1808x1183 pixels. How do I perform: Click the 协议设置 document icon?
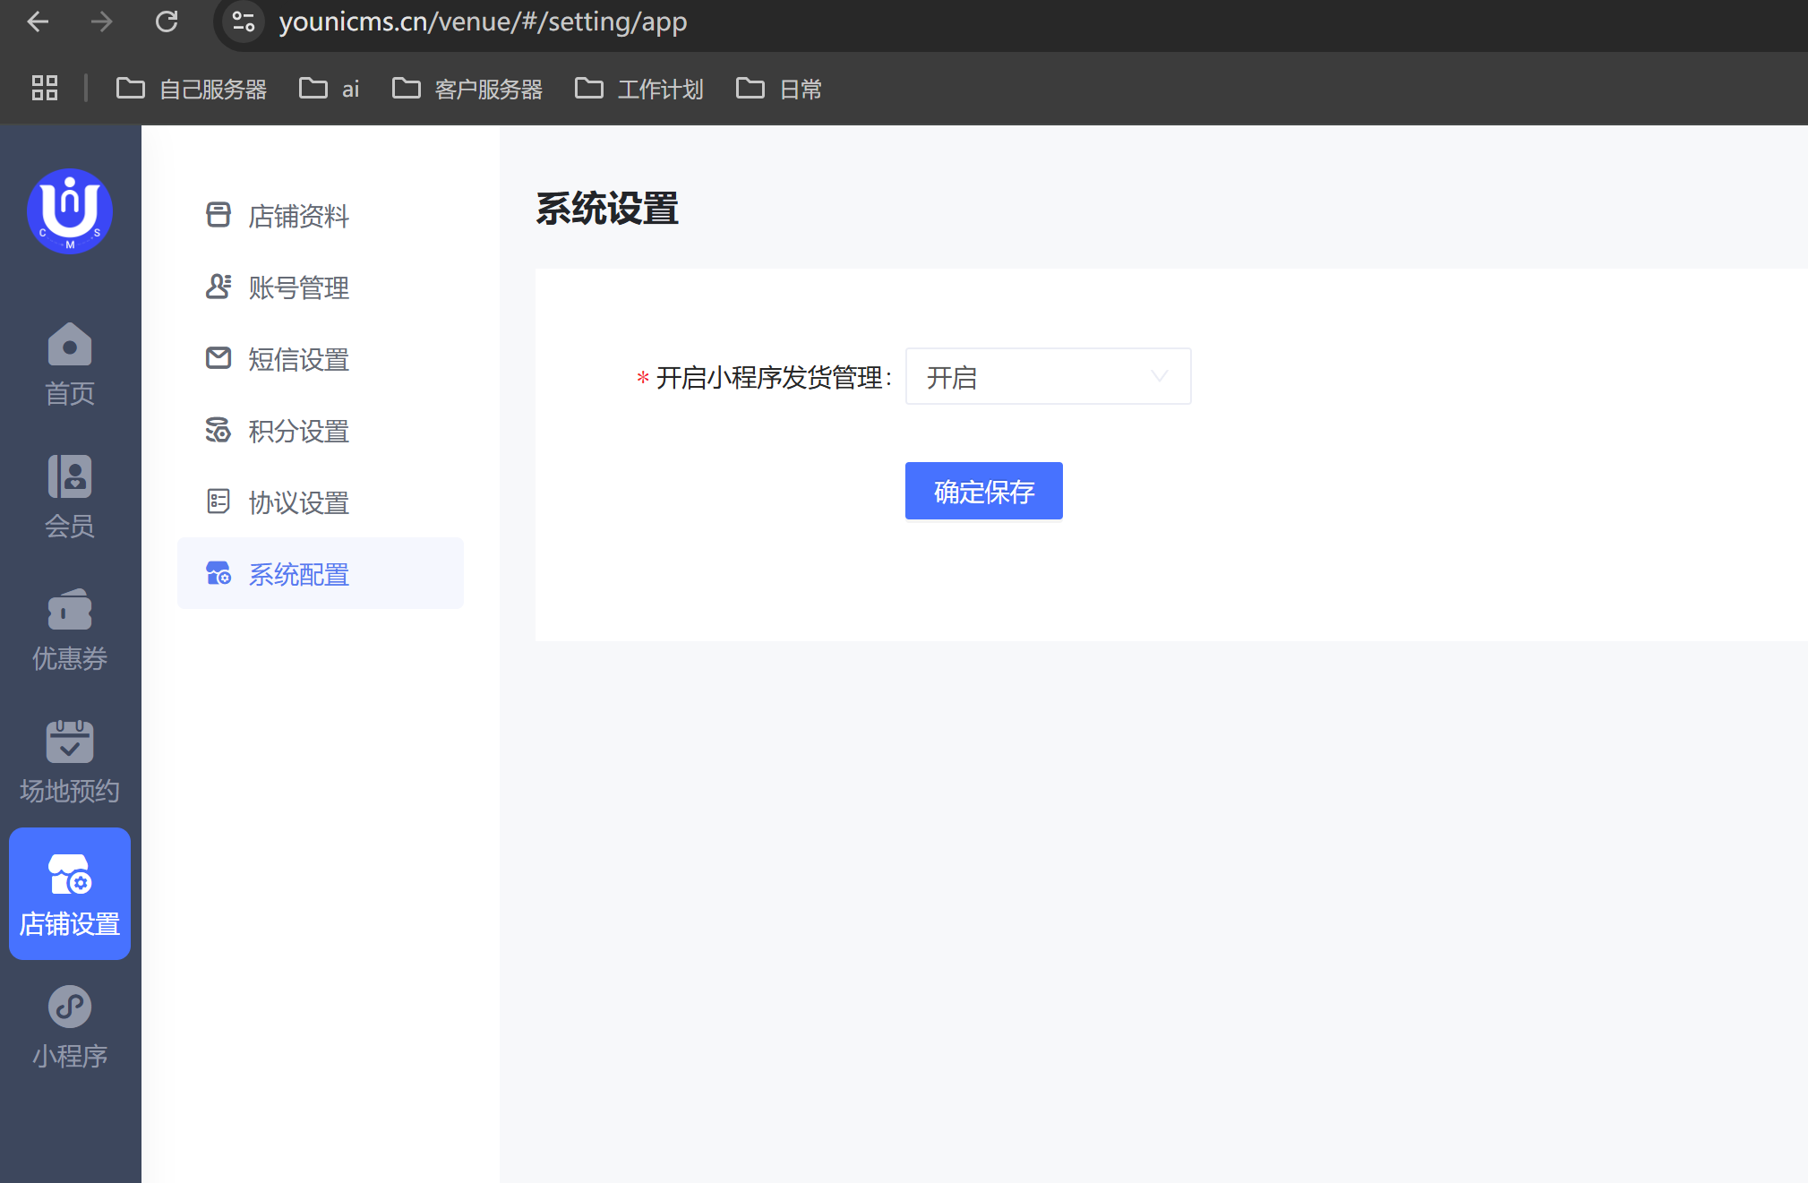click(x=219, y=501)
